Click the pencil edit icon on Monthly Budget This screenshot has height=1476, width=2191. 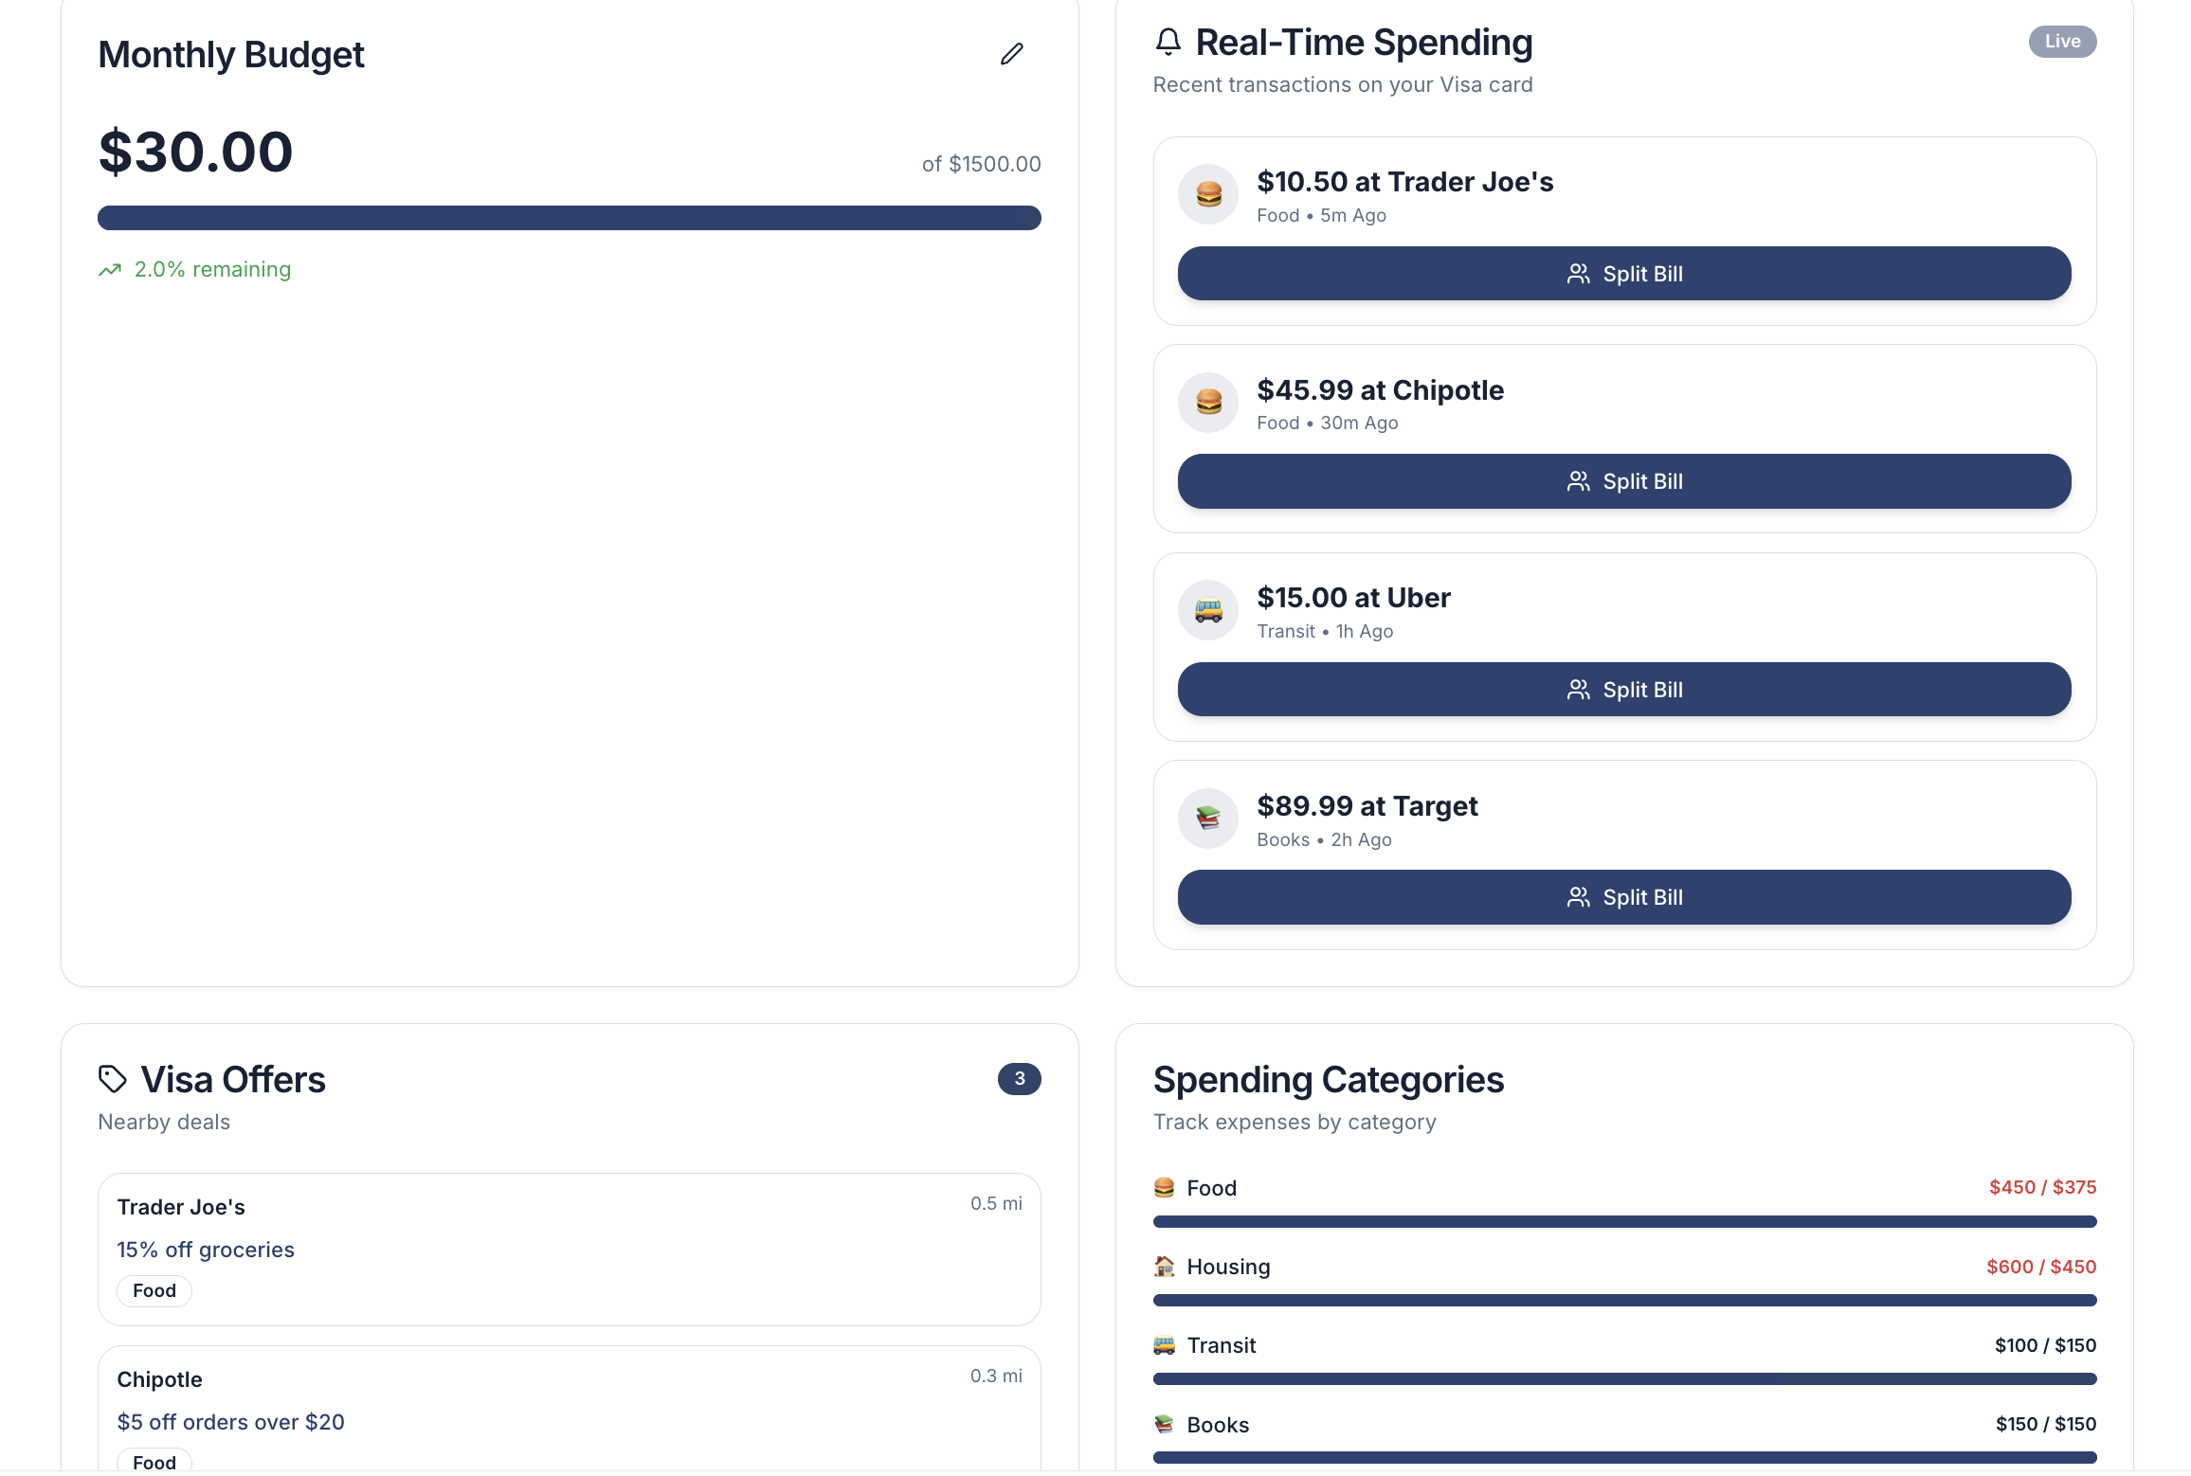(1011, 54)
